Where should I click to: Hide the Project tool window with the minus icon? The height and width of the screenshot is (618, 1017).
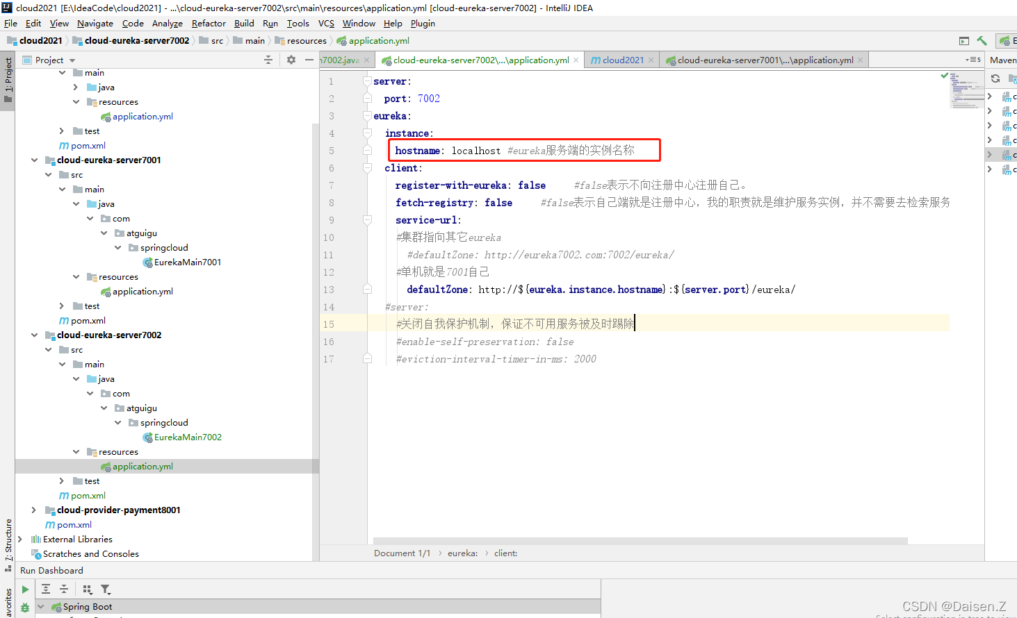point(309,60)
